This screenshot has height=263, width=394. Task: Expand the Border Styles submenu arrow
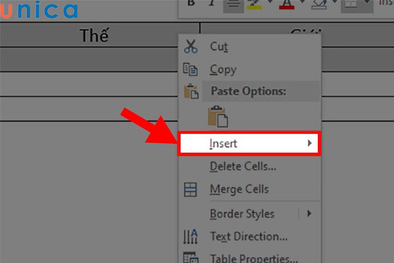(x=309, y=214)
